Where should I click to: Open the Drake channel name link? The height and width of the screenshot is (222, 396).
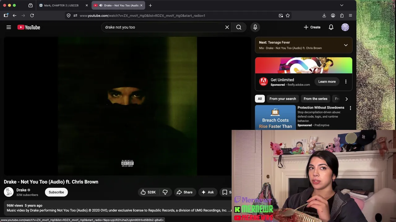[x=21, y=190]
